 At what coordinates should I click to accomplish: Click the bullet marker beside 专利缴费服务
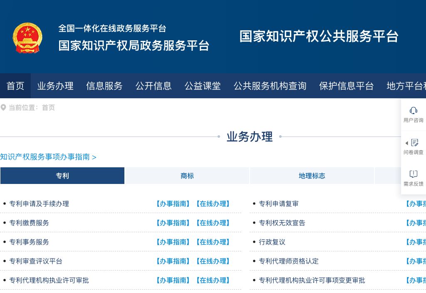(x=5, y=223)
